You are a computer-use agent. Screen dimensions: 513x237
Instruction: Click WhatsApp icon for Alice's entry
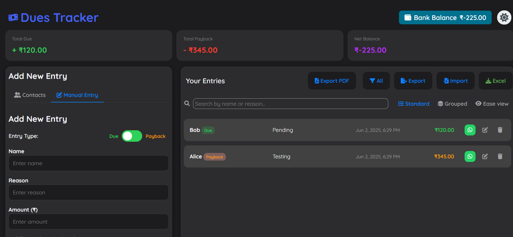[470, 156]
